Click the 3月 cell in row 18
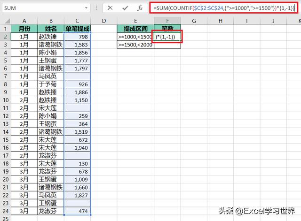The height and width of the screenshot is (221, 301). [x=24, y=164]
